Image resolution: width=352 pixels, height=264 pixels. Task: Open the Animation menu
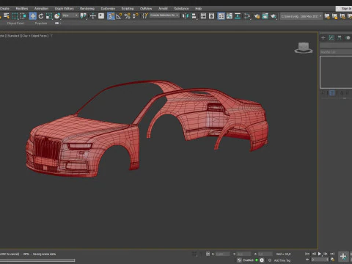pos(41,9)
